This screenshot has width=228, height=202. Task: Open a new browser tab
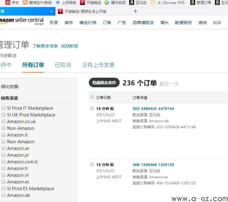tap(135, 11)
